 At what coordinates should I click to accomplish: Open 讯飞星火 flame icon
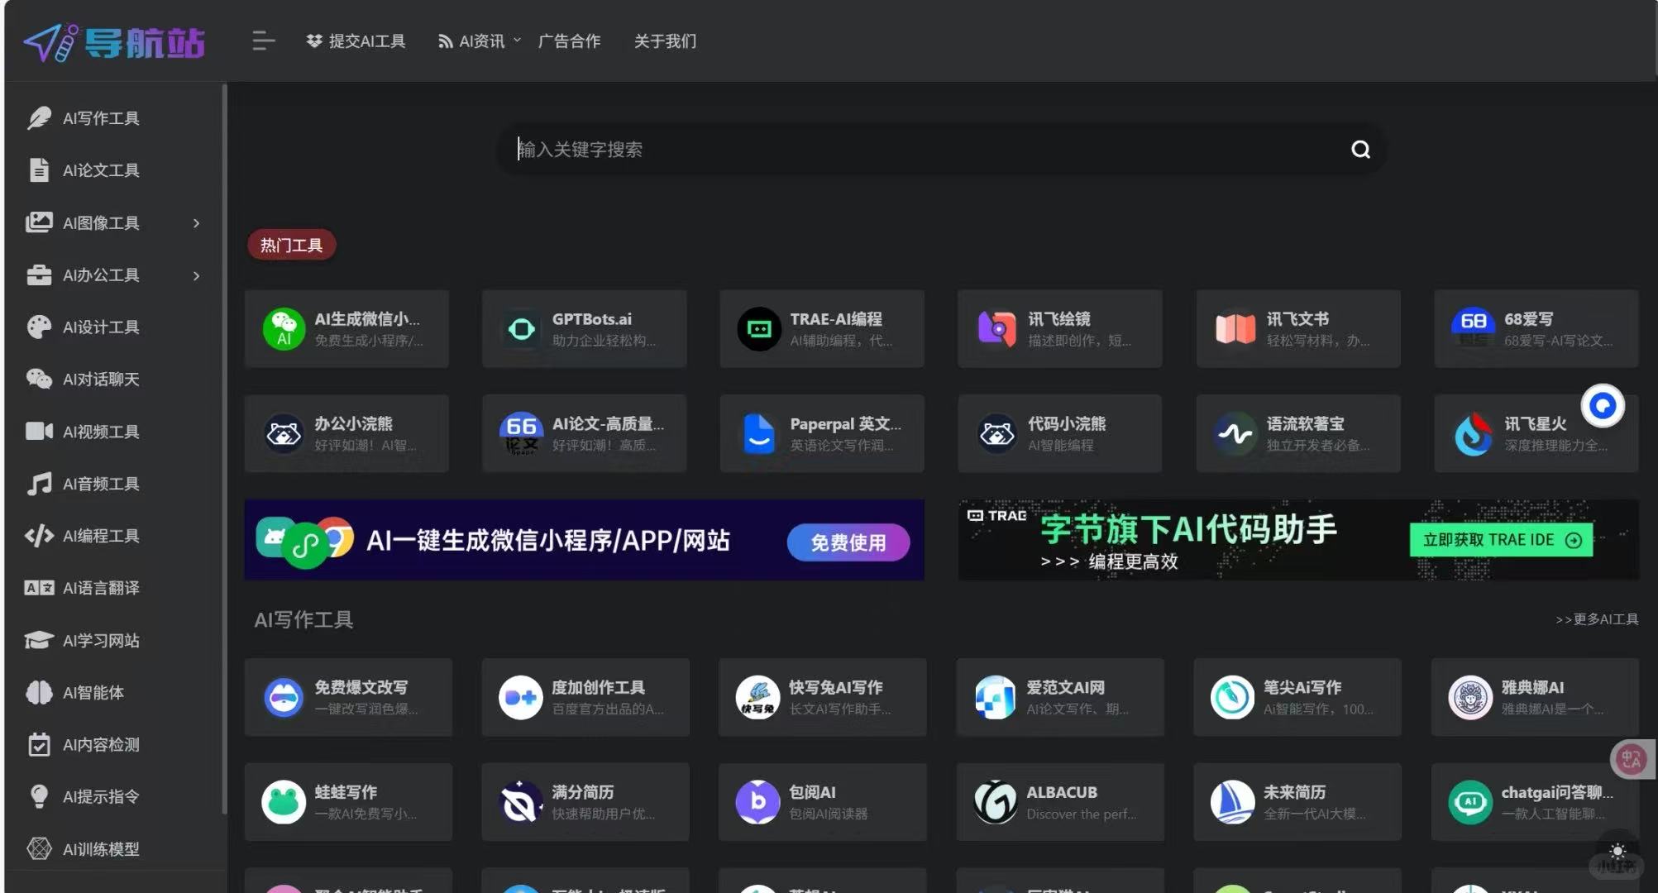coord(1473,434)
